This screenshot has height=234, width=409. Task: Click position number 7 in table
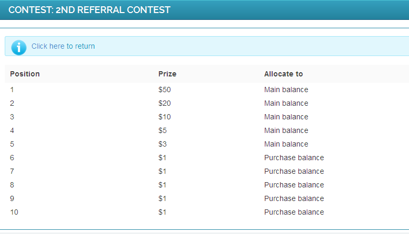(12, 171)
